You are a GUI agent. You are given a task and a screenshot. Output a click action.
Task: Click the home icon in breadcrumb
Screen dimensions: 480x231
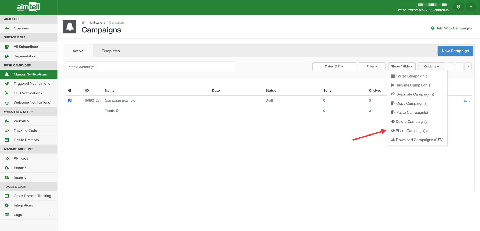tap(83, 23)
